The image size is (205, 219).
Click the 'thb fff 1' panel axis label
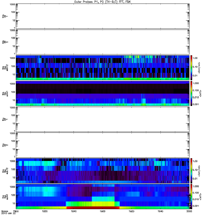tap(5, 16)
